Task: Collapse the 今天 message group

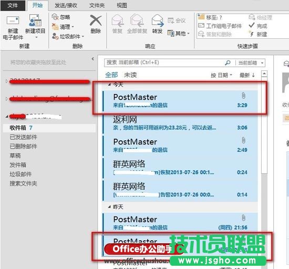Action: click(x=109, y=85)
